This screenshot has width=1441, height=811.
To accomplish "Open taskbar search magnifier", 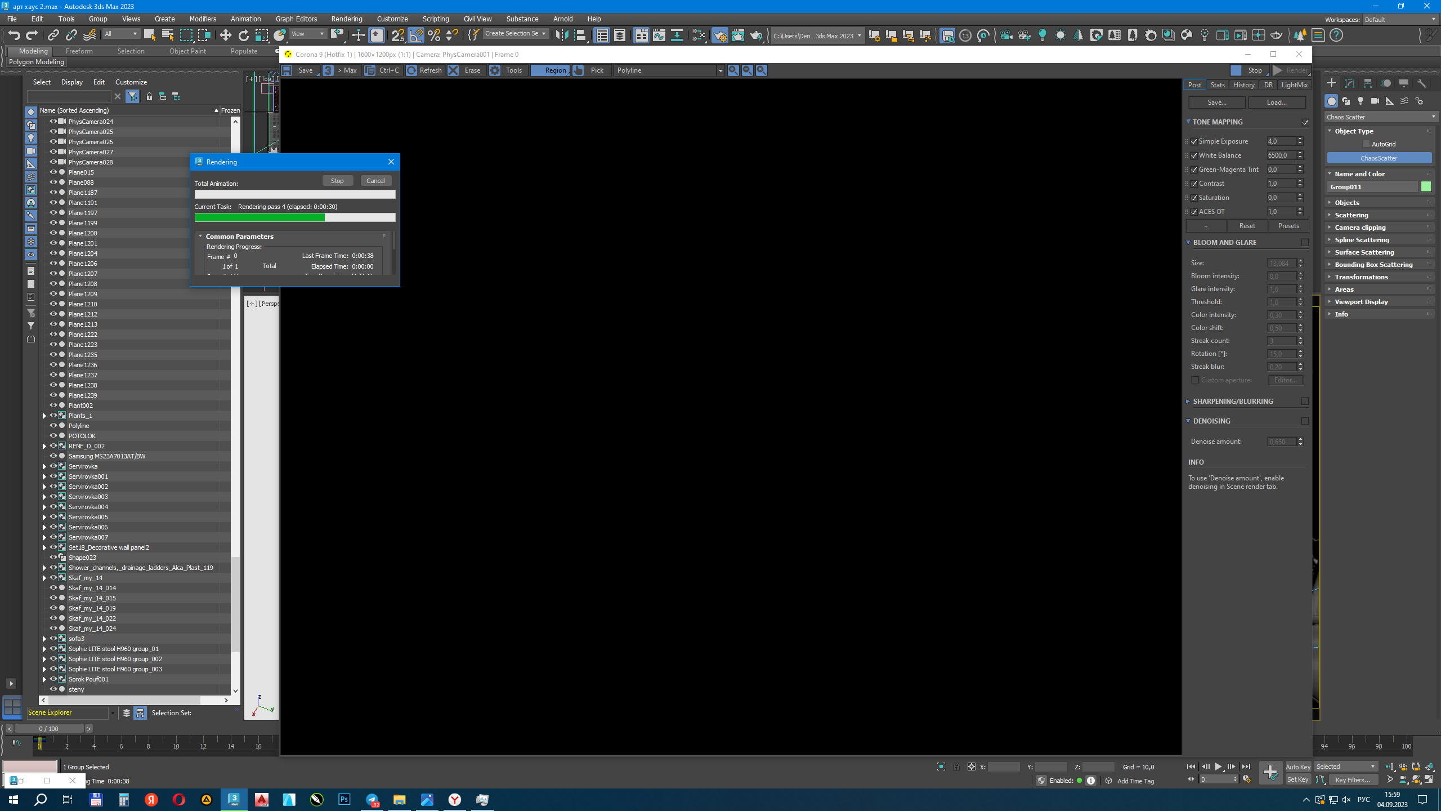I will (41, 799).
